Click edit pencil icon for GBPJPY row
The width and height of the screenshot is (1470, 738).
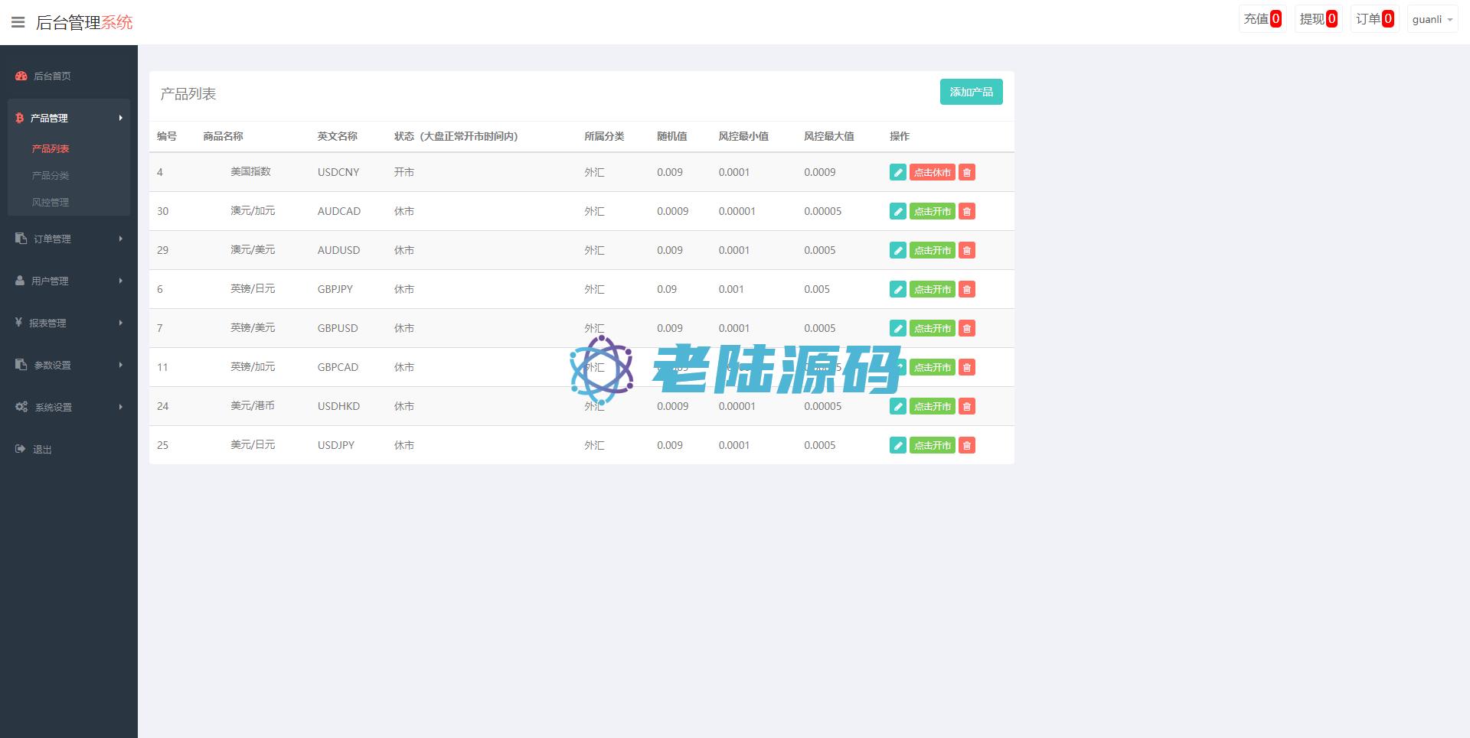click(x=897, y=290)
